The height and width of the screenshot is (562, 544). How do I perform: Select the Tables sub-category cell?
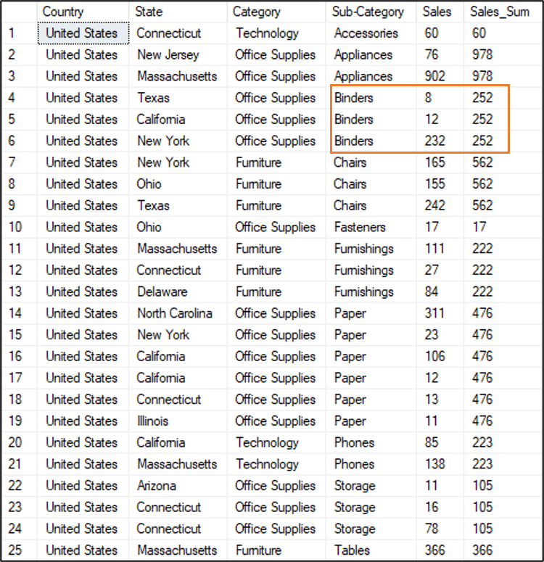coord(352,550)
